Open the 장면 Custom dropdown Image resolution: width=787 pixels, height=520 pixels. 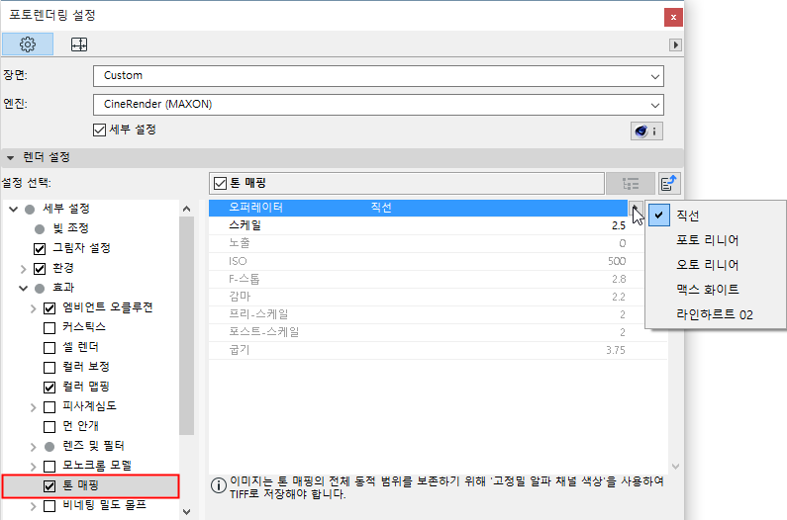click(x=378, y=76)
